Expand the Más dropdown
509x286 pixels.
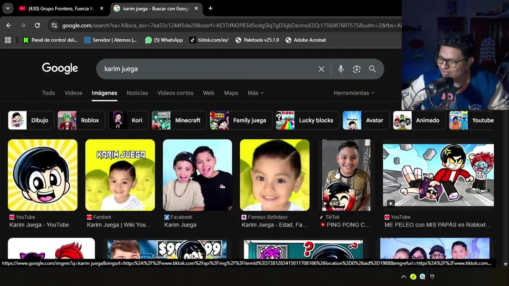255,93
